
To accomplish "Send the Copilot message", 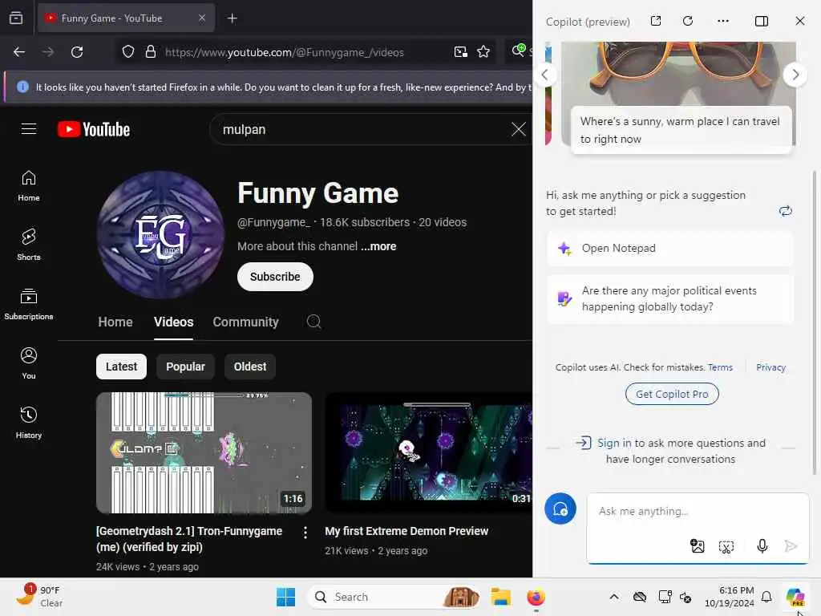I will (x=791, y=546).
